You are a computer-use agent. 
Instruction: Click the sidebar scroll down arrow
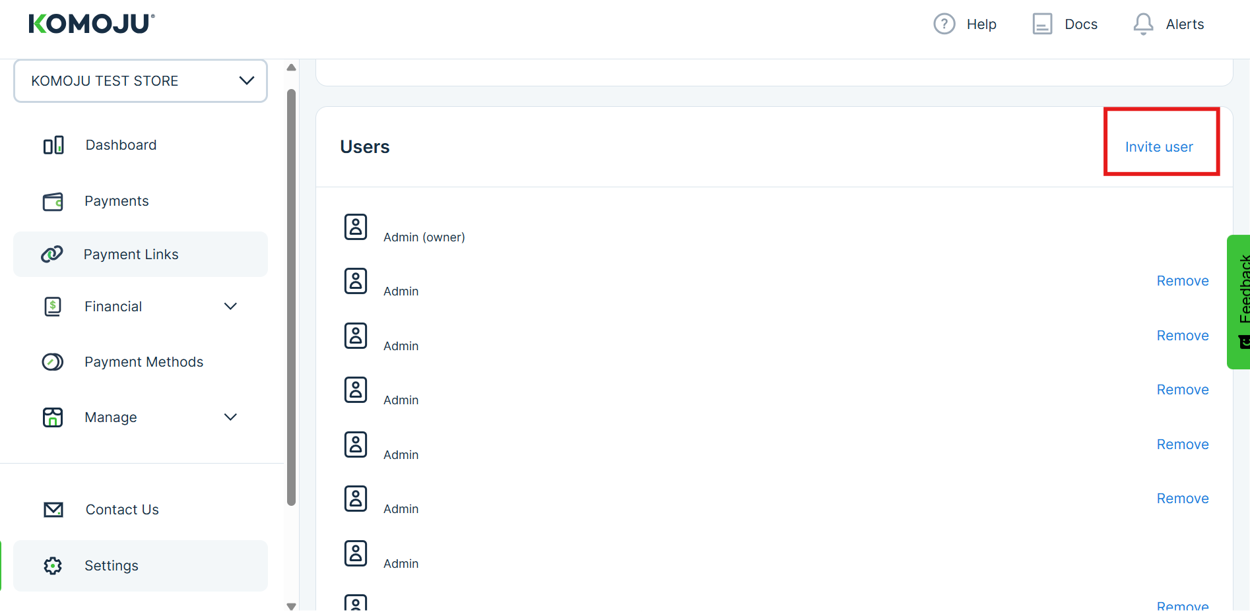291,606
